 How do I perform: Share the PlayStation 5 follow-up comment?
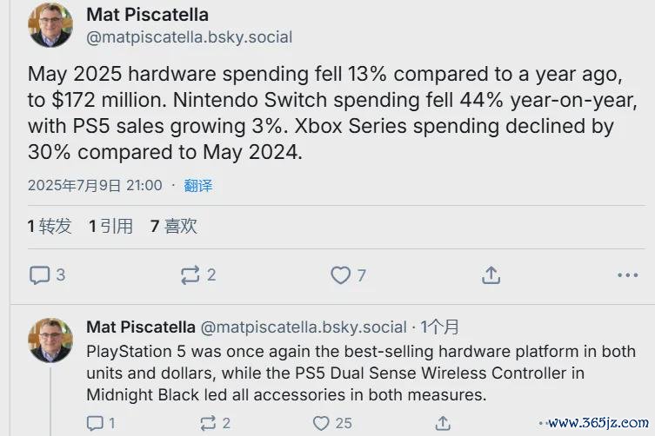tap(442, 423)
